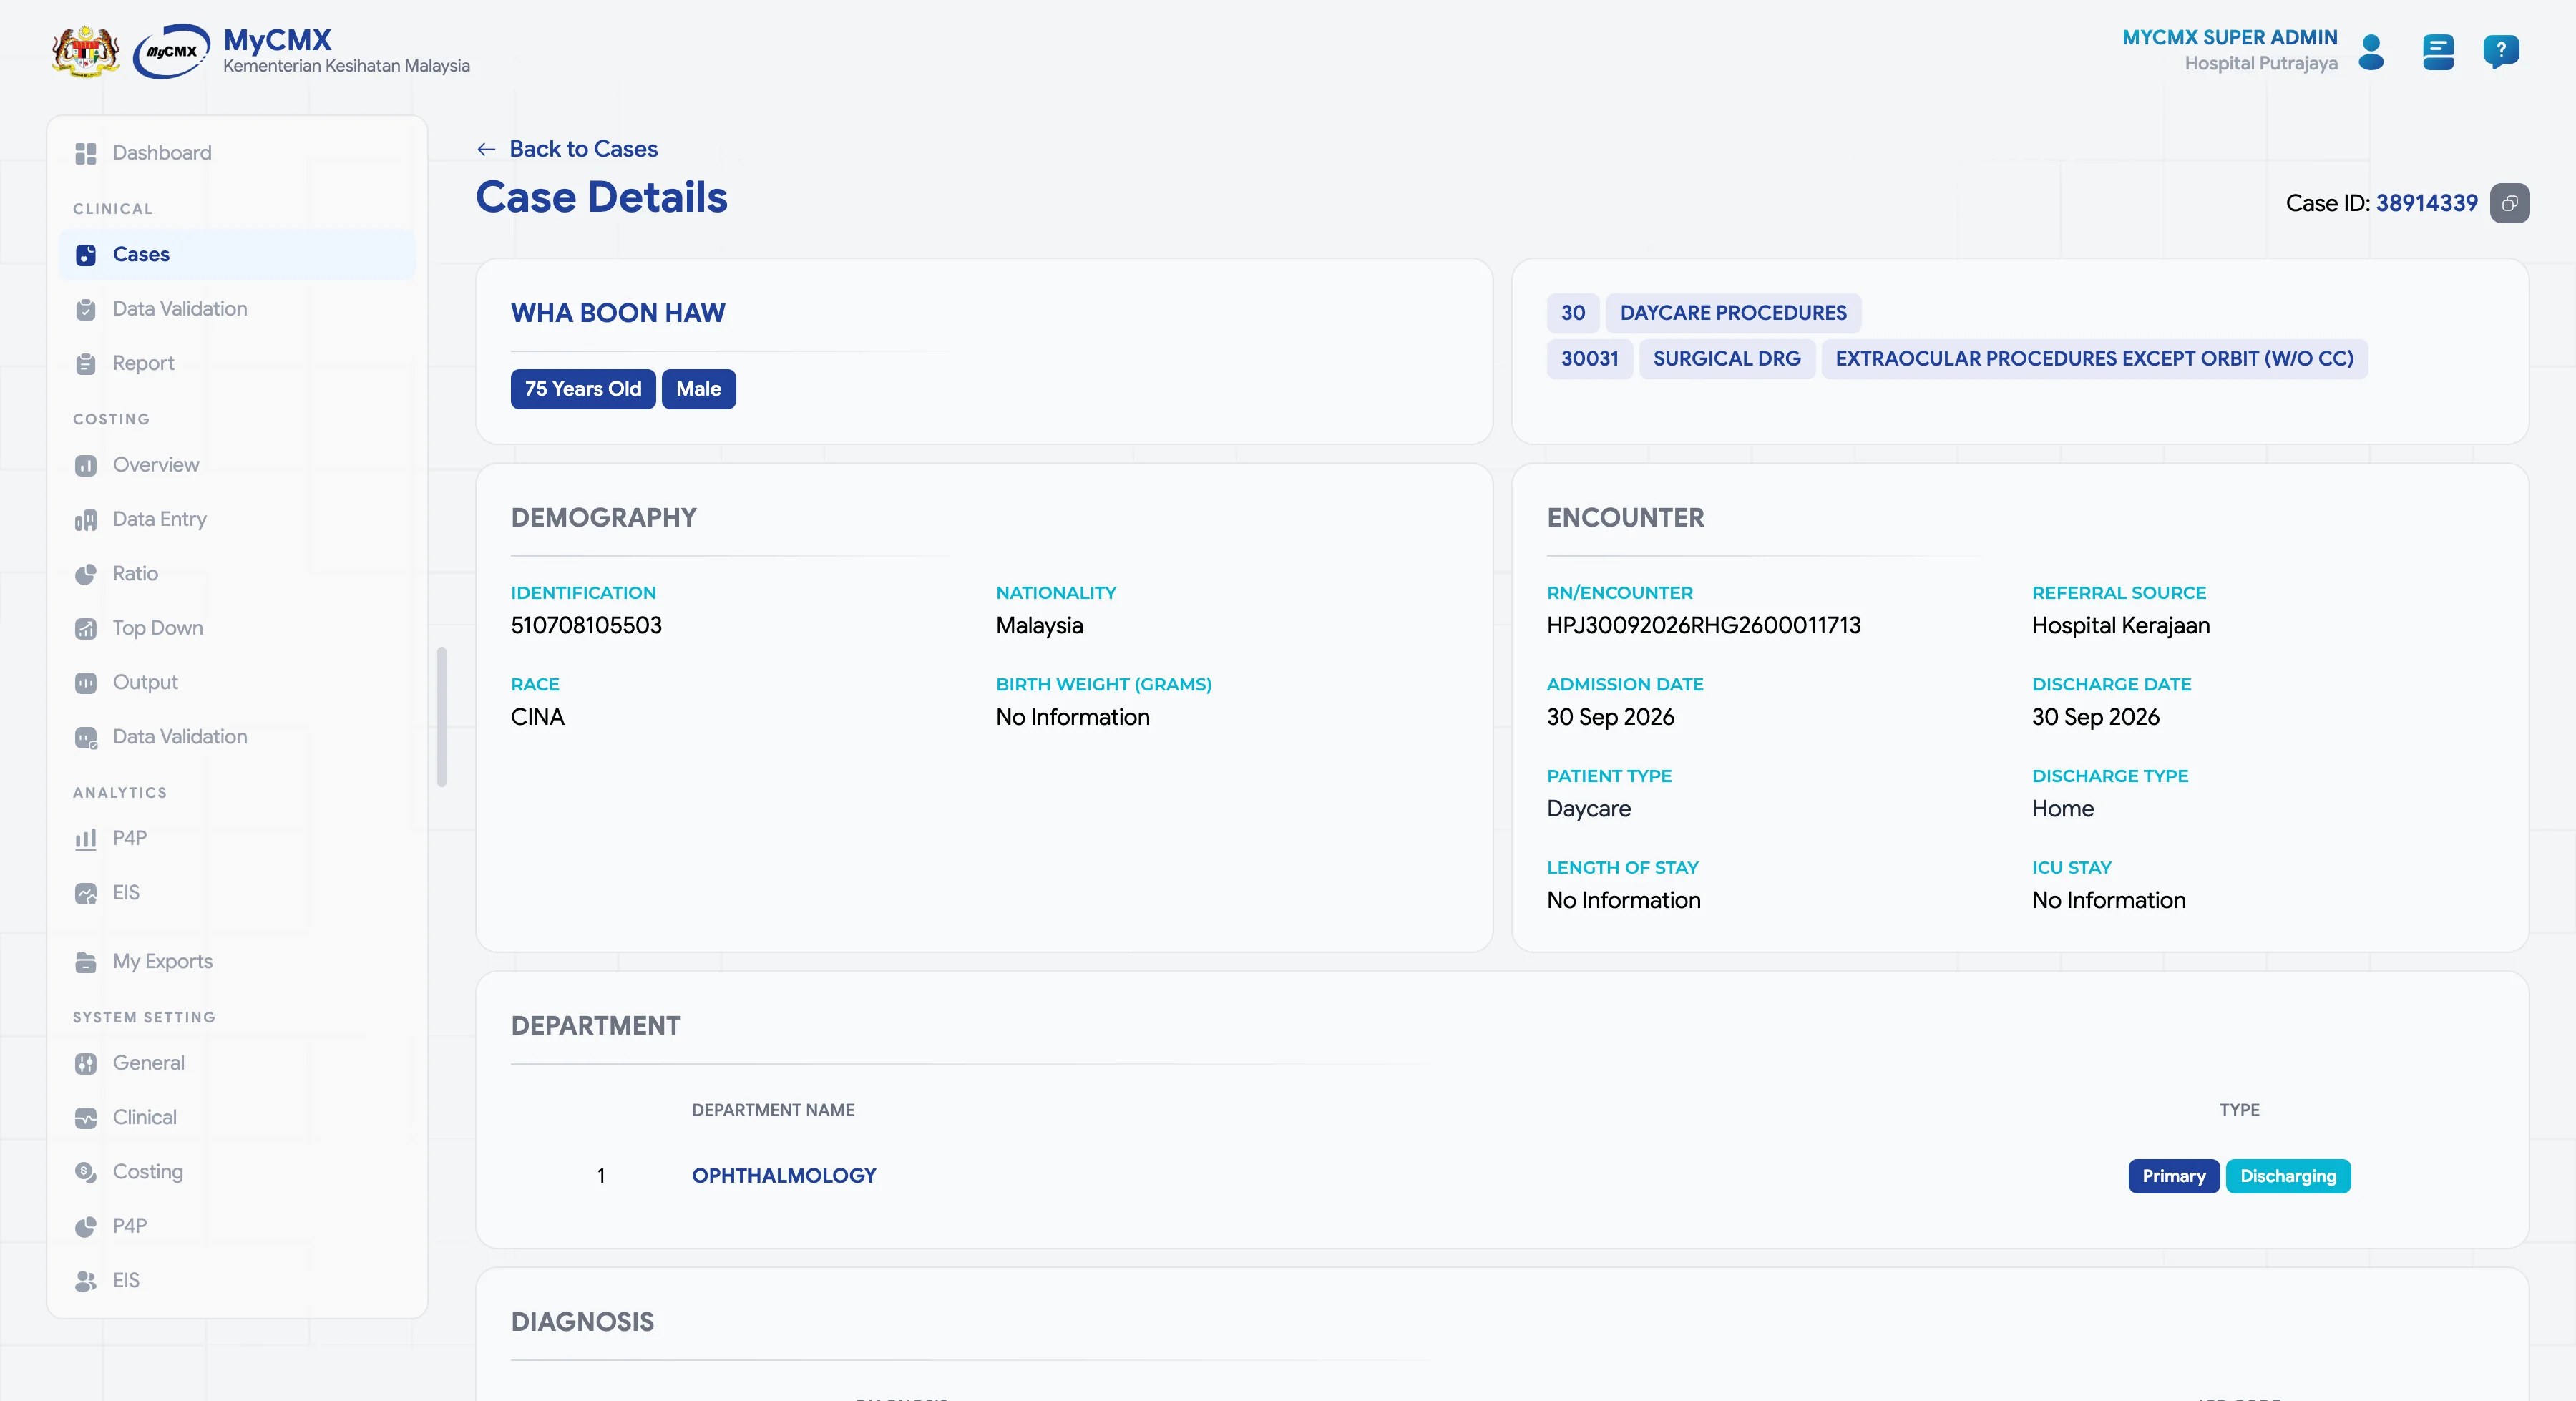Click the Primary type badge
The height and width of the screenshot is (1401, 2576).
click(2173, 1176)
